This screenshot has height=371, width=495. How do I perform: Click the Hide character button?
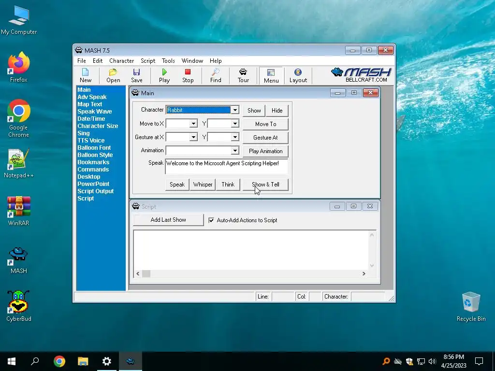coord(277,111)
